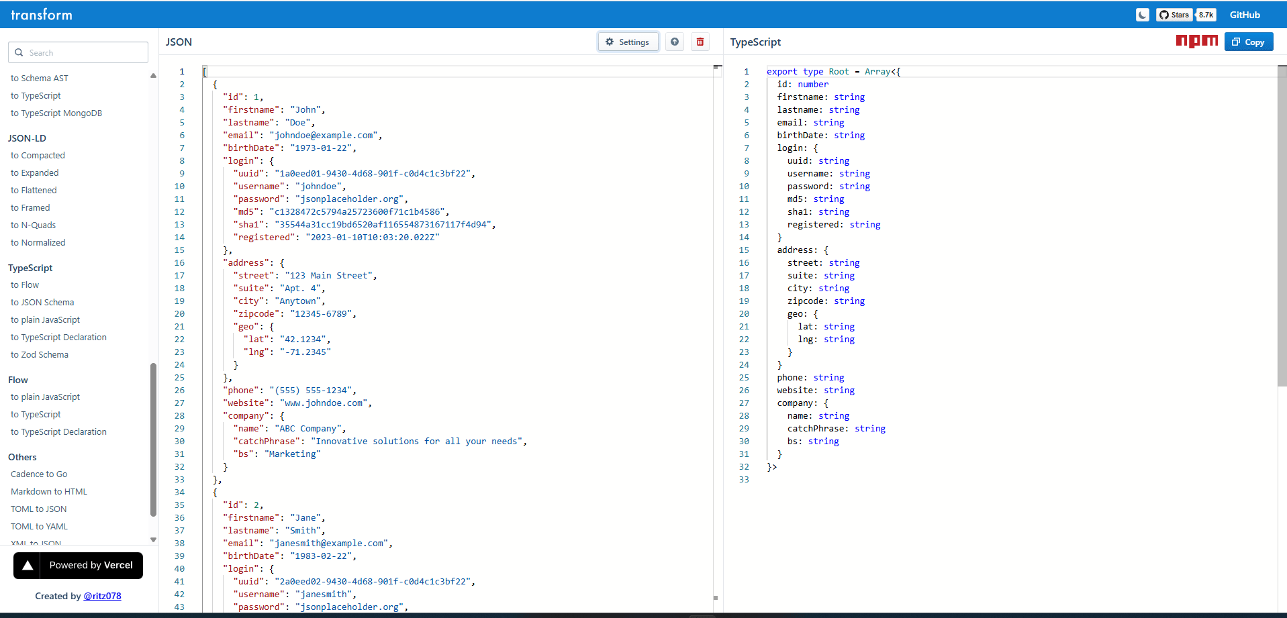Toggle dark mode with the moon icon
Screen dimensions: 1287x618
click(1142, 14)
